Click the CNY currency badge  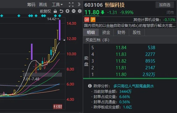[87, 20]
